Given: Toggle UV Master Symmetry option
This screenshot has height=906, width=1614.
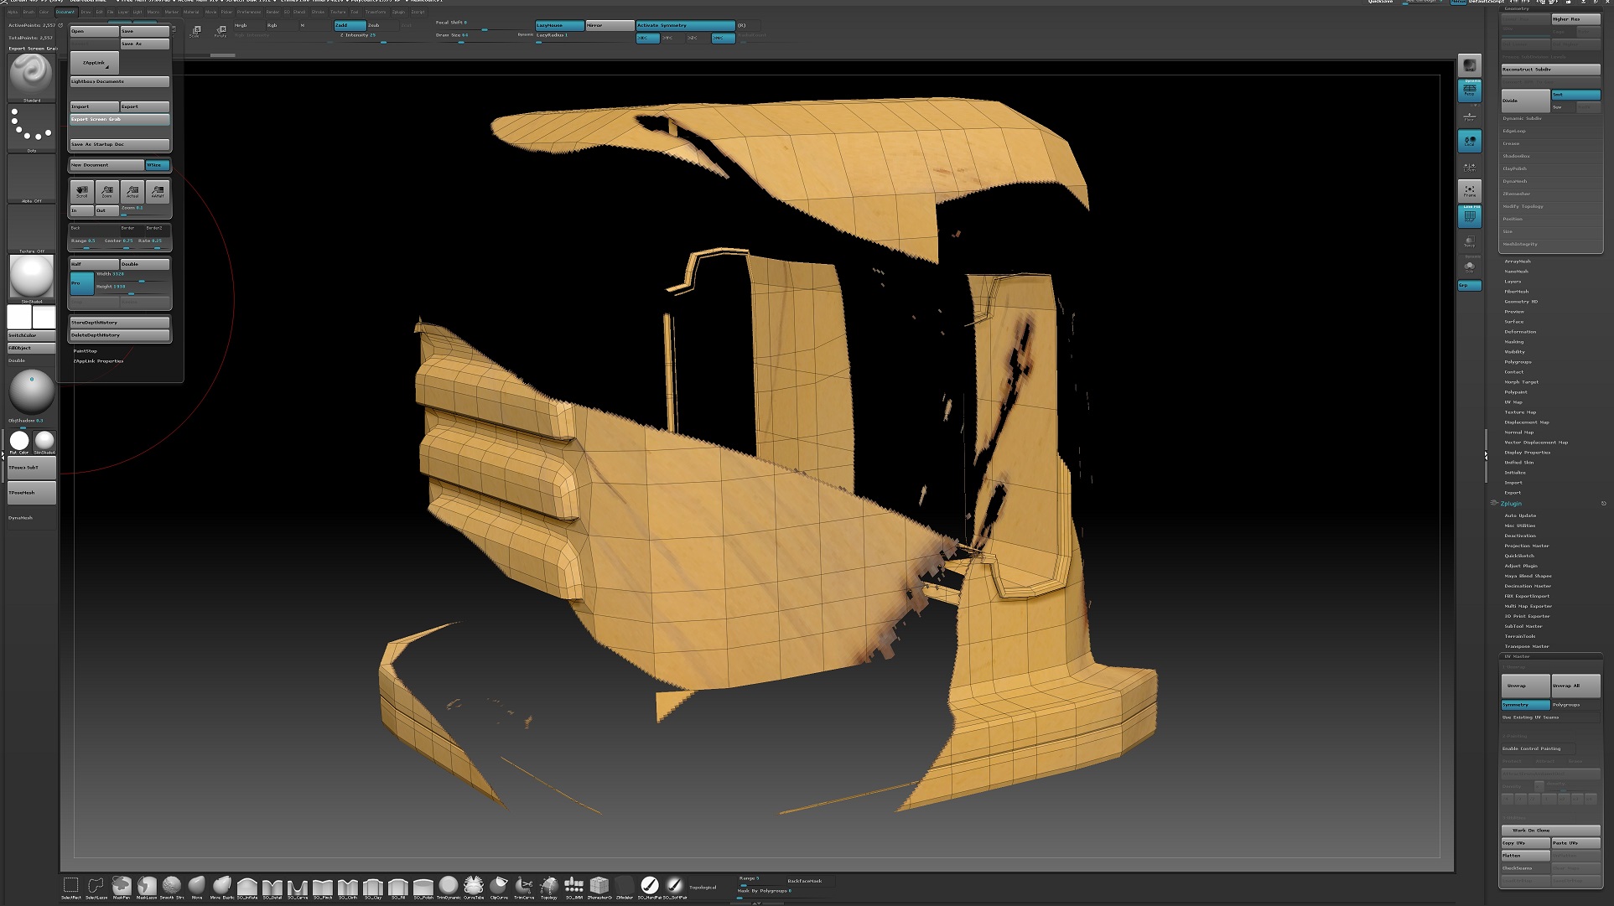Looking at the screenshot, I should coord(1525,705).
